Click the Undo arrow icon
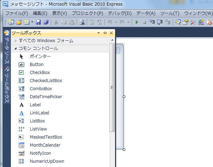Screen dimensions: 213x167 (x=110, y=22)
